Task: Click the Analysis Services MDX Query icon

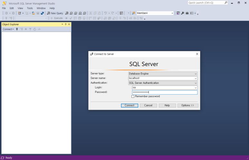Action: tap(71, 13)
